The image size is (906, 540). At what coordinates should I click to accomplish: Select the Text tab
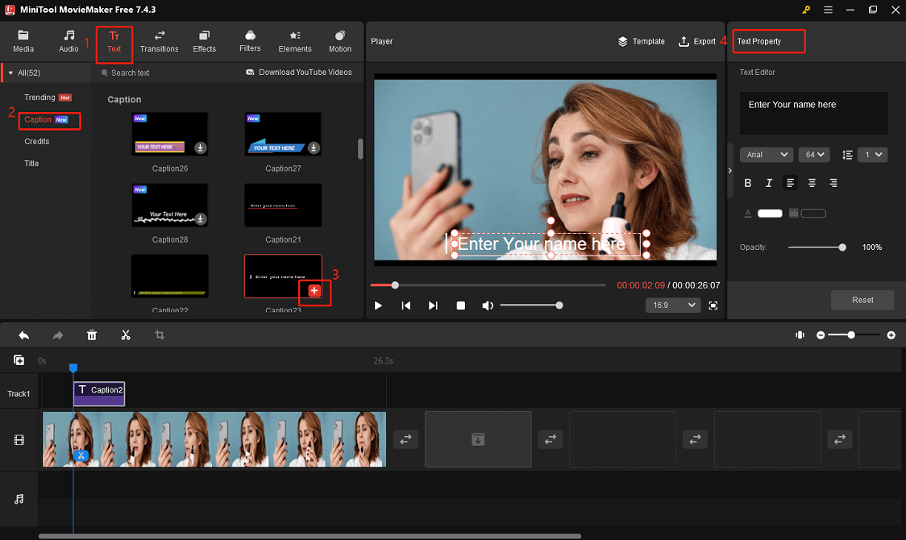point(114,42)
